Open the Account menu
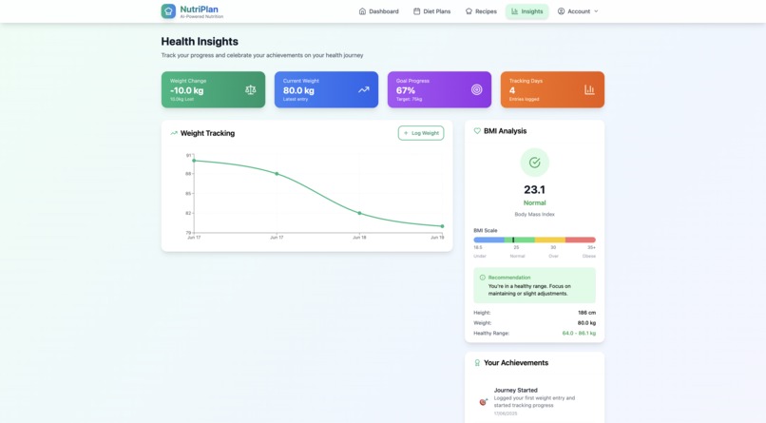Screen dimensions: 766x423 578,11
